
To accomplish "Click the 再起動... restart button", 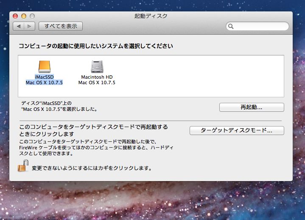I will coord(252,107).
